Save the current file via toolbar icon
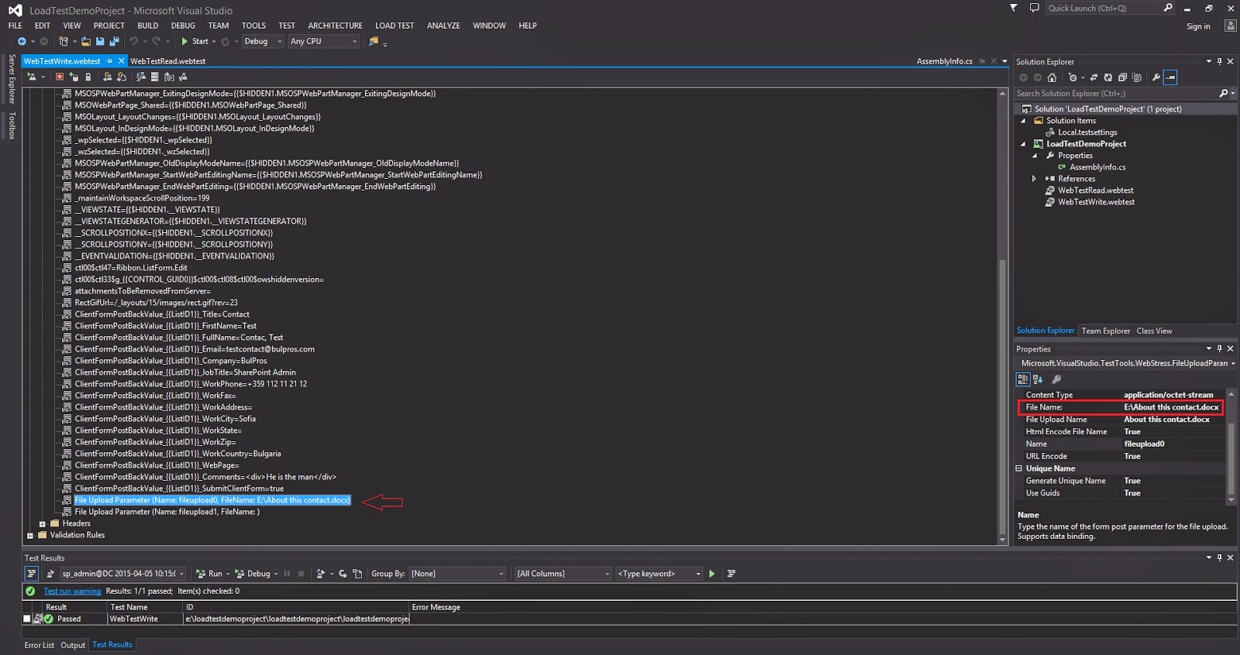The height and width of the screenshot is (655, 1240). (x=101, y=41)
